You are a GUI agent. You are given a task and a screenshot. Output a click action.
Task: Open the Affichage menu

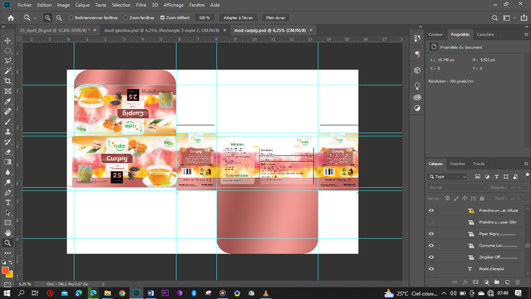[174, 5]
